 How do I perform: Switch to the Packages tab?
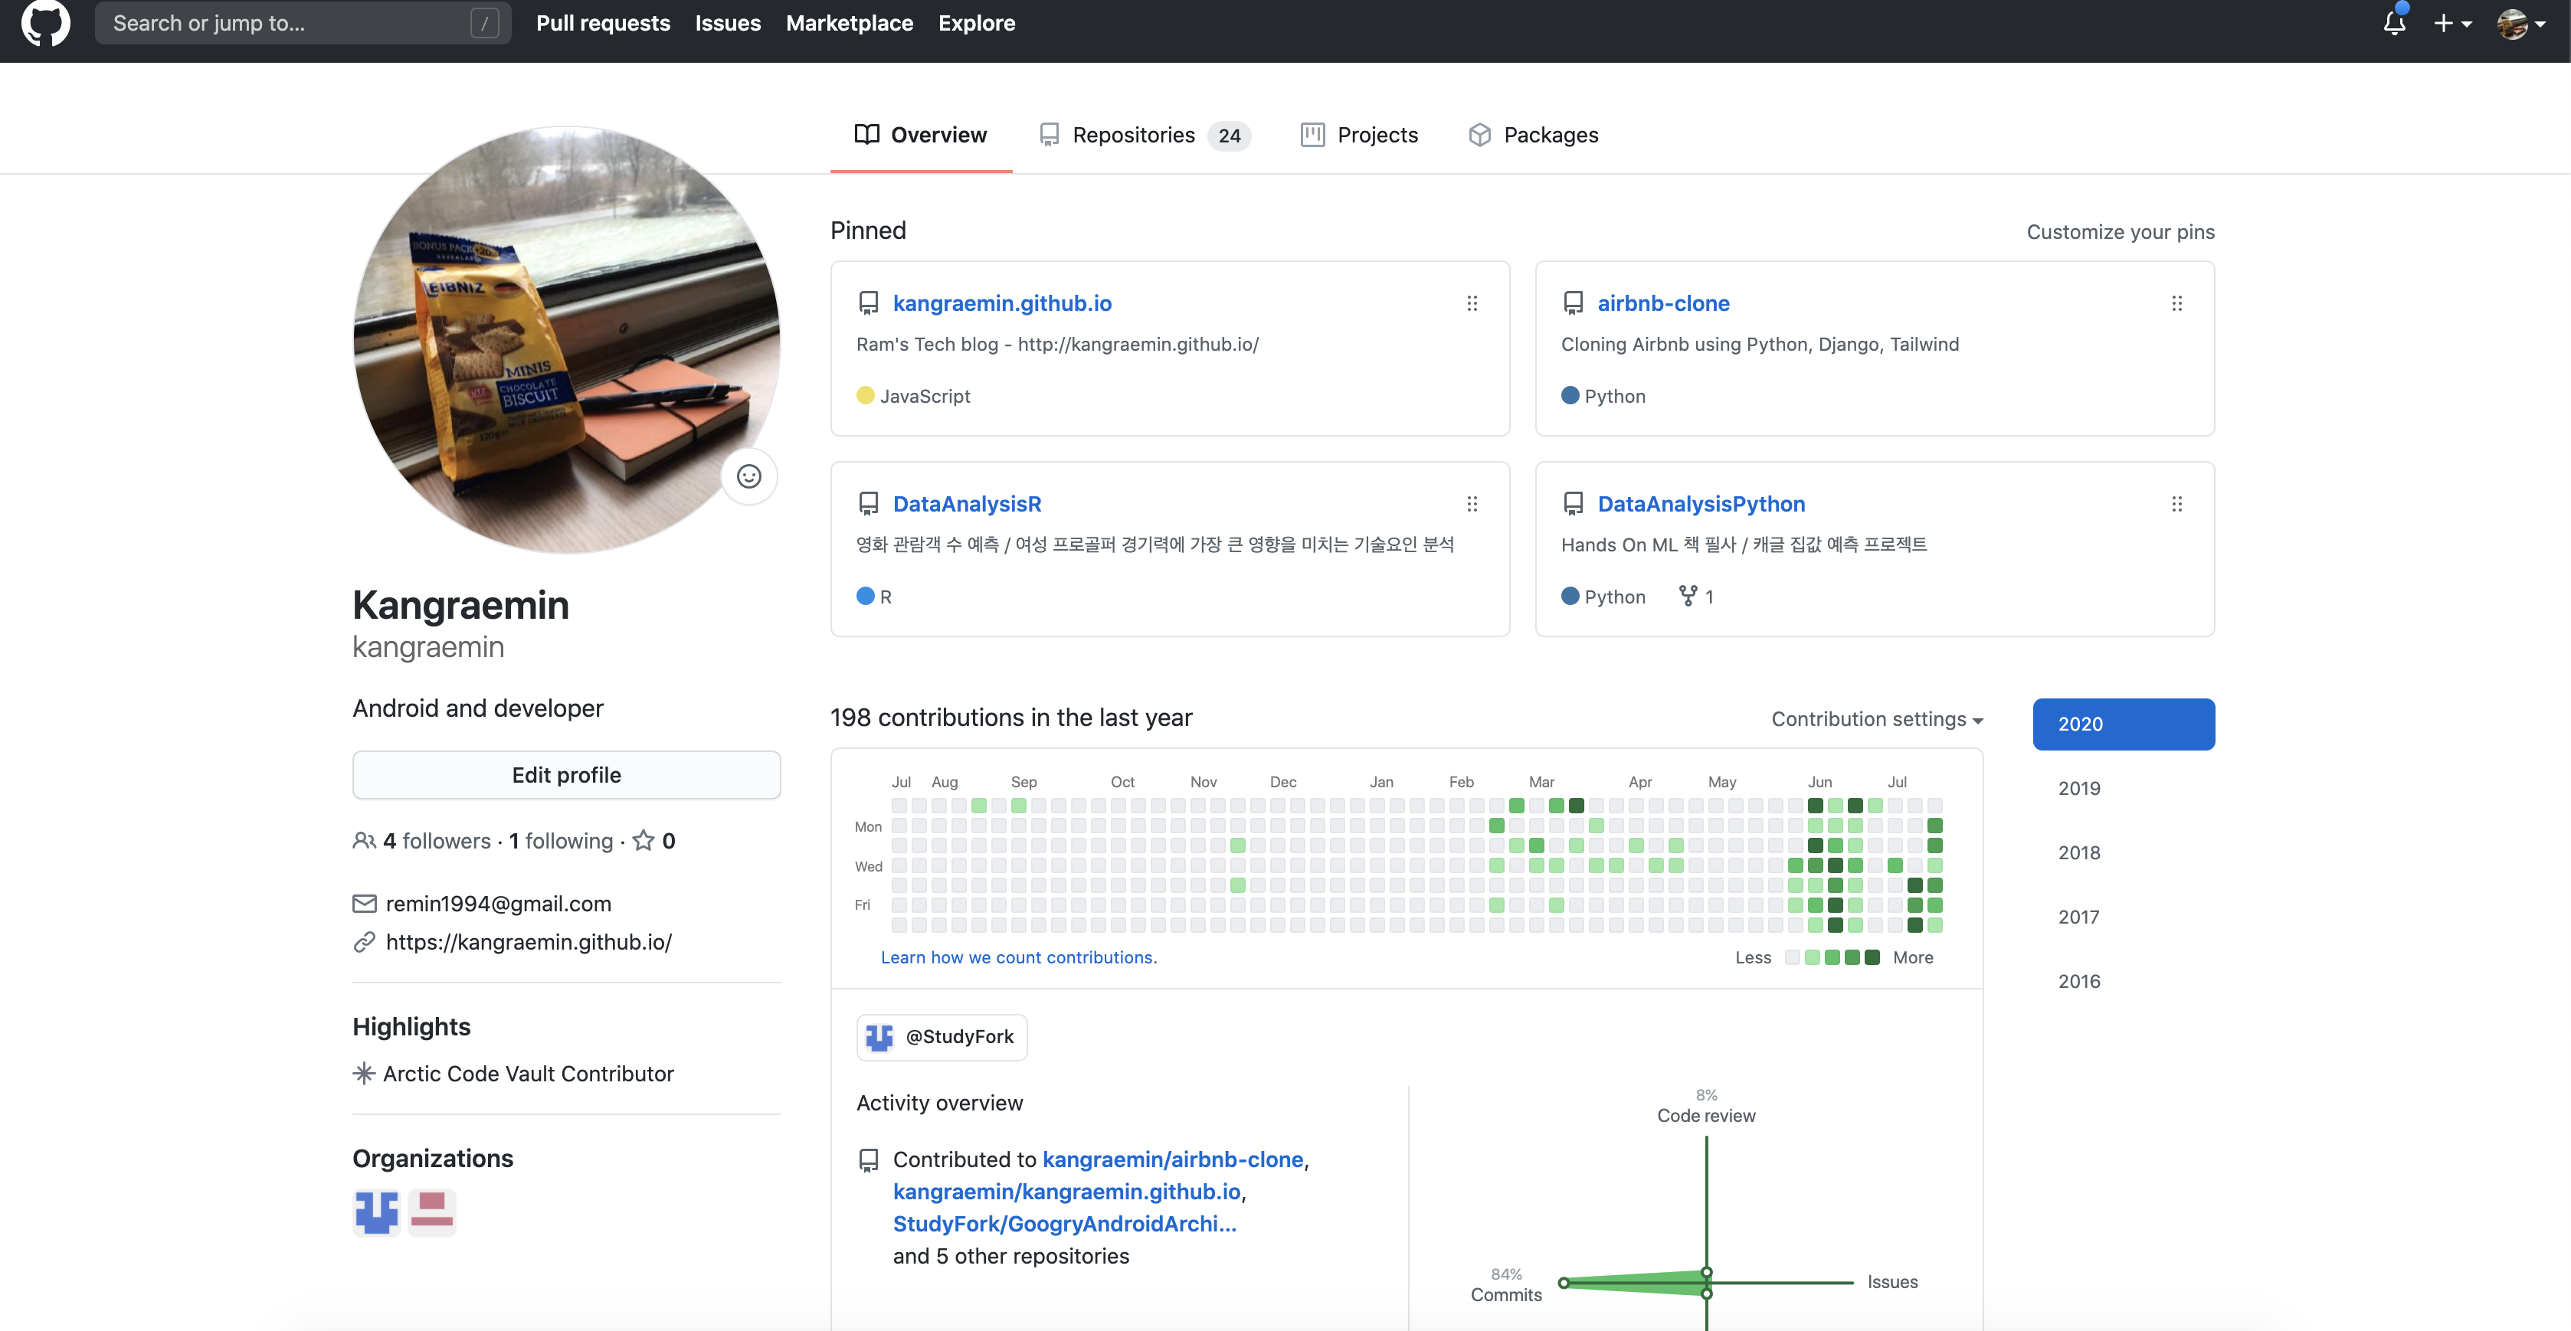[x=1534, y=135]
